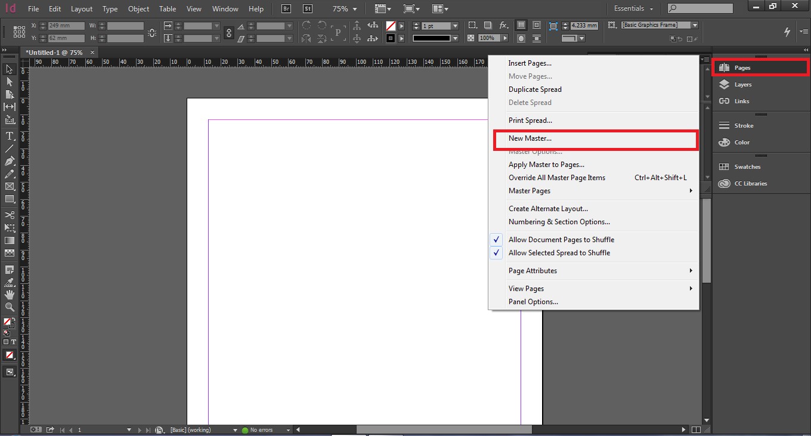This screenshot has height=436, width=811.
Task: Select the Gap tool
Action: pyautogui.click(x=10, y=107)
